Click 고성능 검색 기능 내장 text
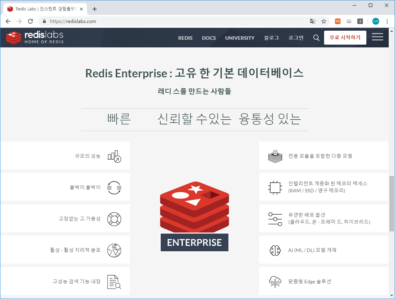 pyautogui.click(x=76, y=282)
